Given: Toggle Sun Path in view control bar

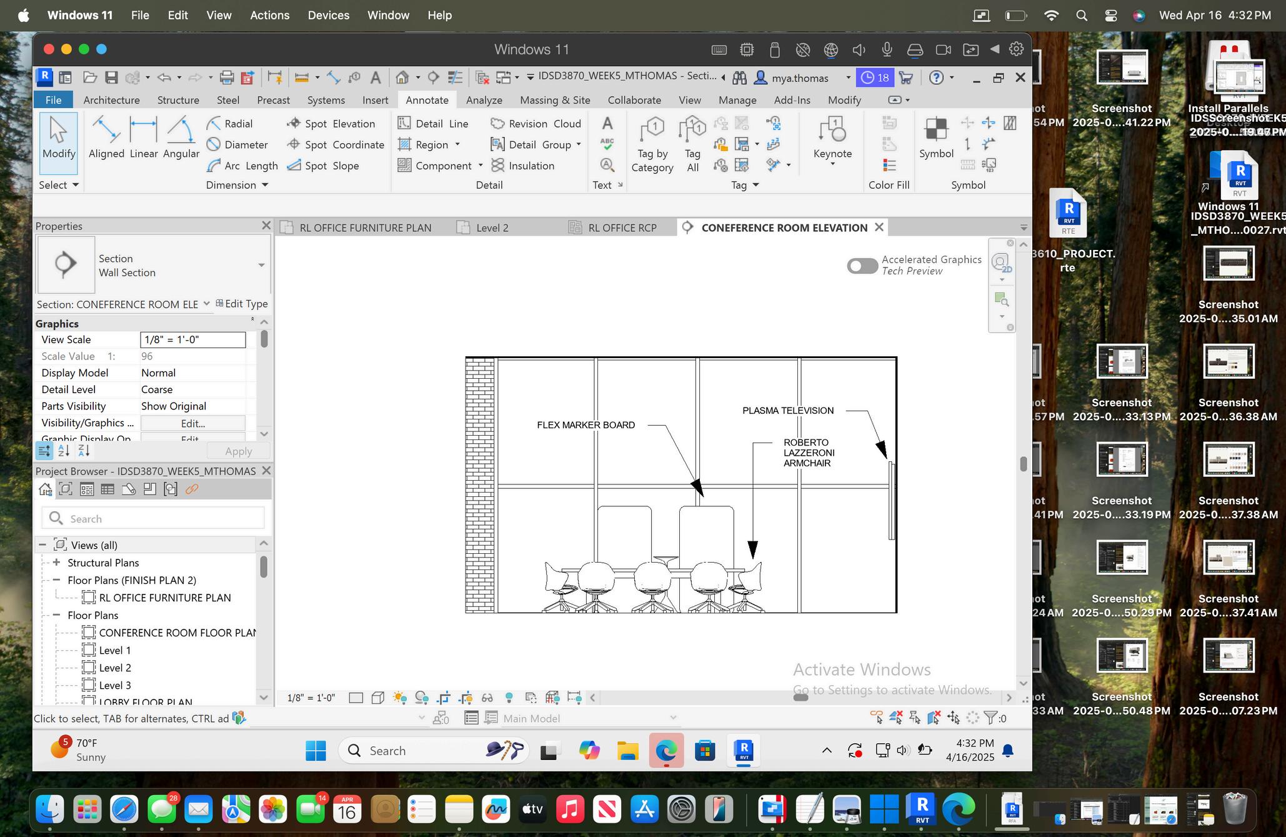Looking at the screenshot, I should click(400, 698).
